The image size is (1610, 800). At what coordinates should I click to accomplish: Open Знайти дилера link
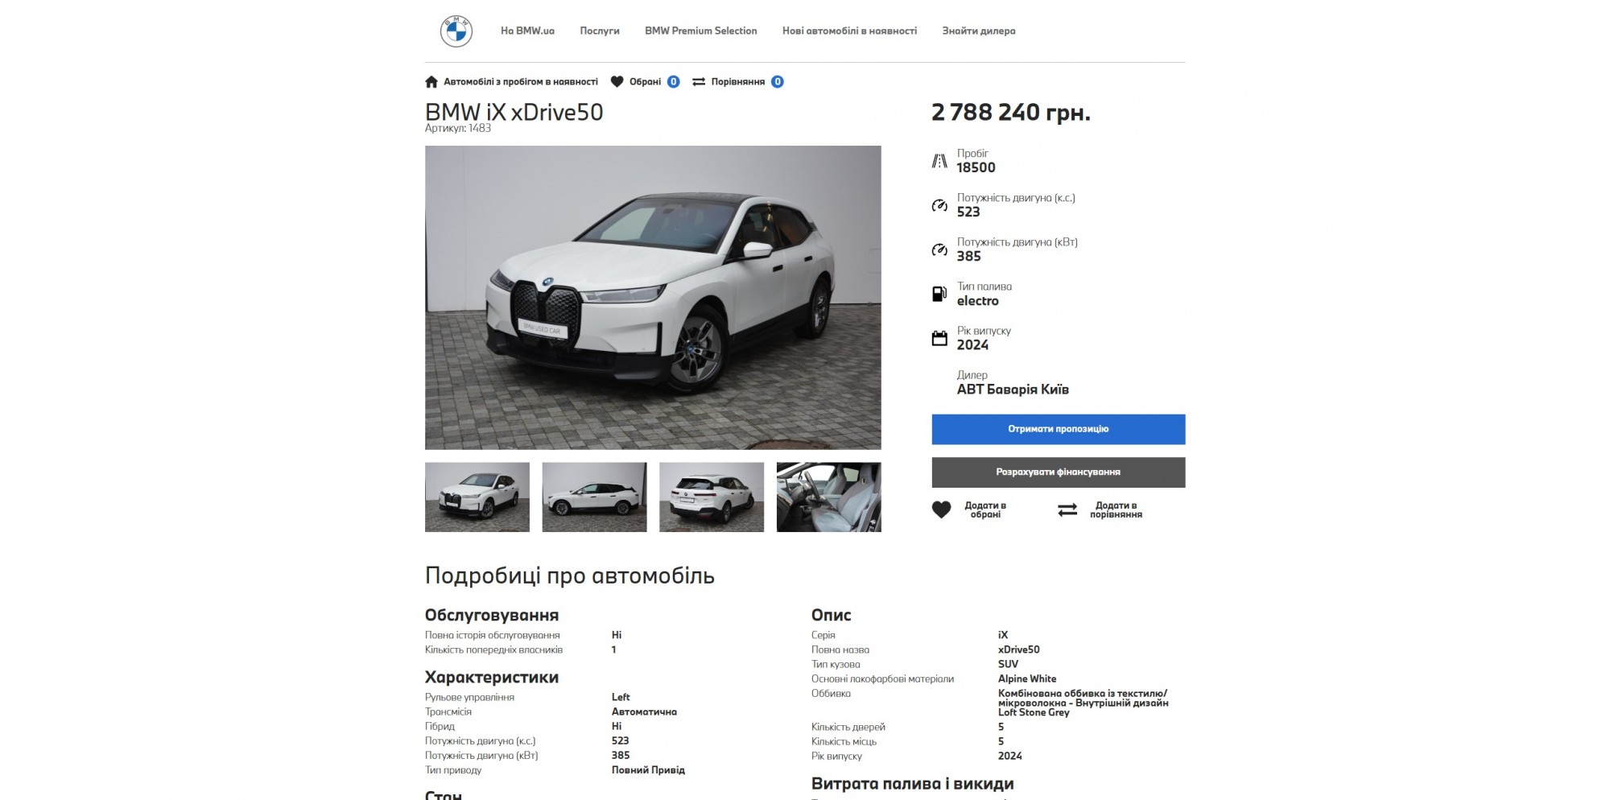click(x=979, y=31)
